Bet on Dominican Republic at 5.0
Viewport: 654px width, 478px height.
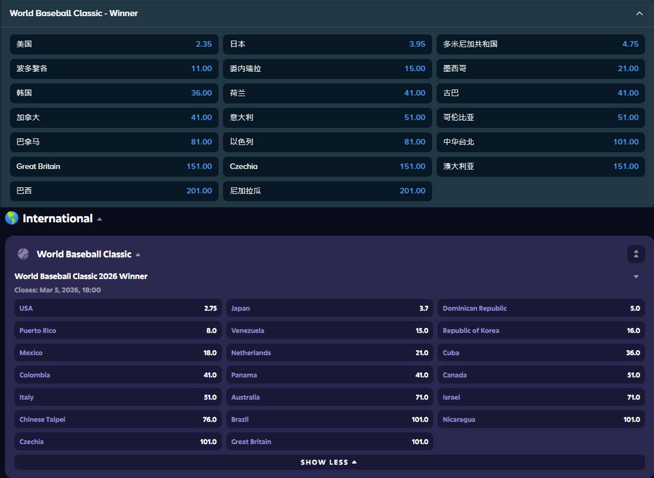pos(541,308)
